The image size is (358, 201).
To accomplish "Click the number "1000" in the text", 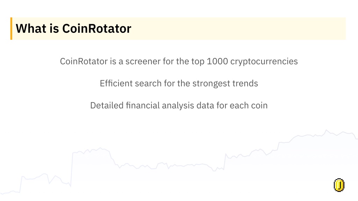I will pos(217,61).
